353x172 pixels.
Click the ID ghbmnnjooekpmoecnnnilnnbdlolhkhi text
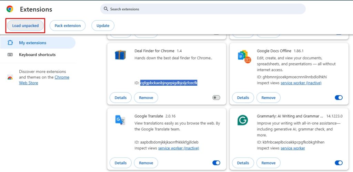(x=292, y=77)
